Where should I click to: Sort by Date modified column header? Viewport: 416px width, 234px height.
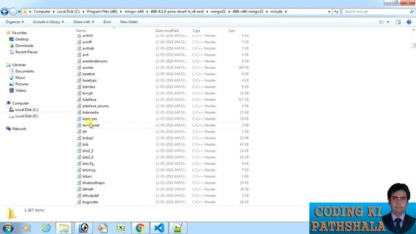point(167,31)
